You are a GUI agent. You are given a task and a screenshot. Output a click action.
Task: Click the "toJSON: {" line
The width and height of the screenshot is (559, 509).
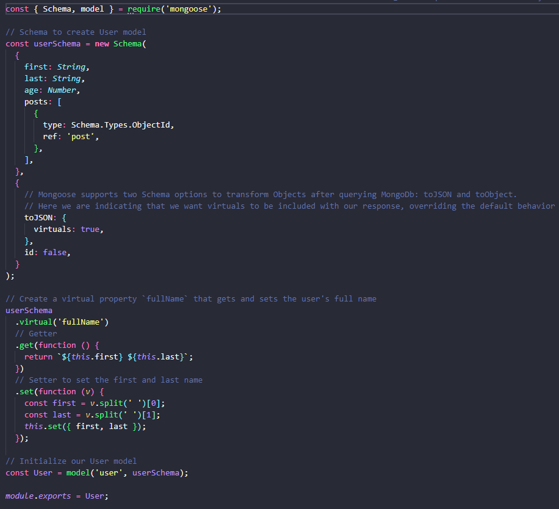pyautogui.click(x=45, y=218)
